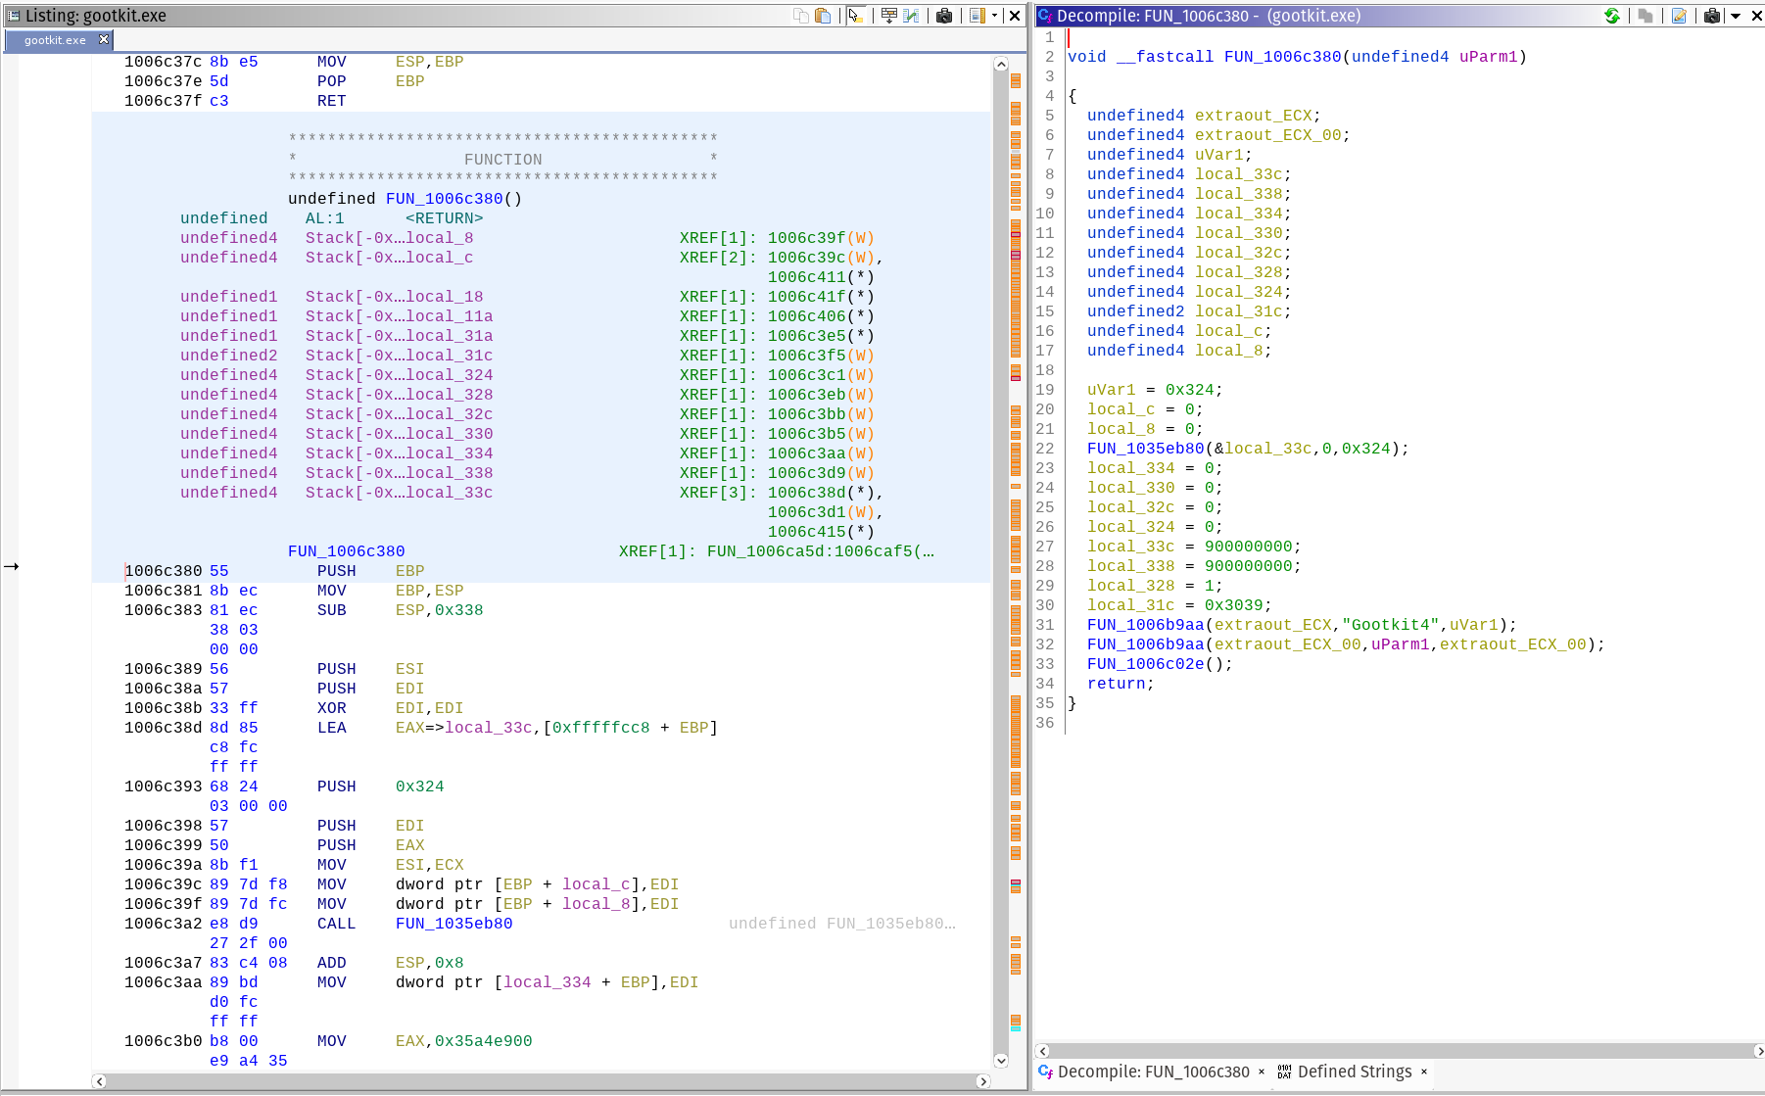
Task: Open the Browser Field Formatter icon
Action: 889,16
